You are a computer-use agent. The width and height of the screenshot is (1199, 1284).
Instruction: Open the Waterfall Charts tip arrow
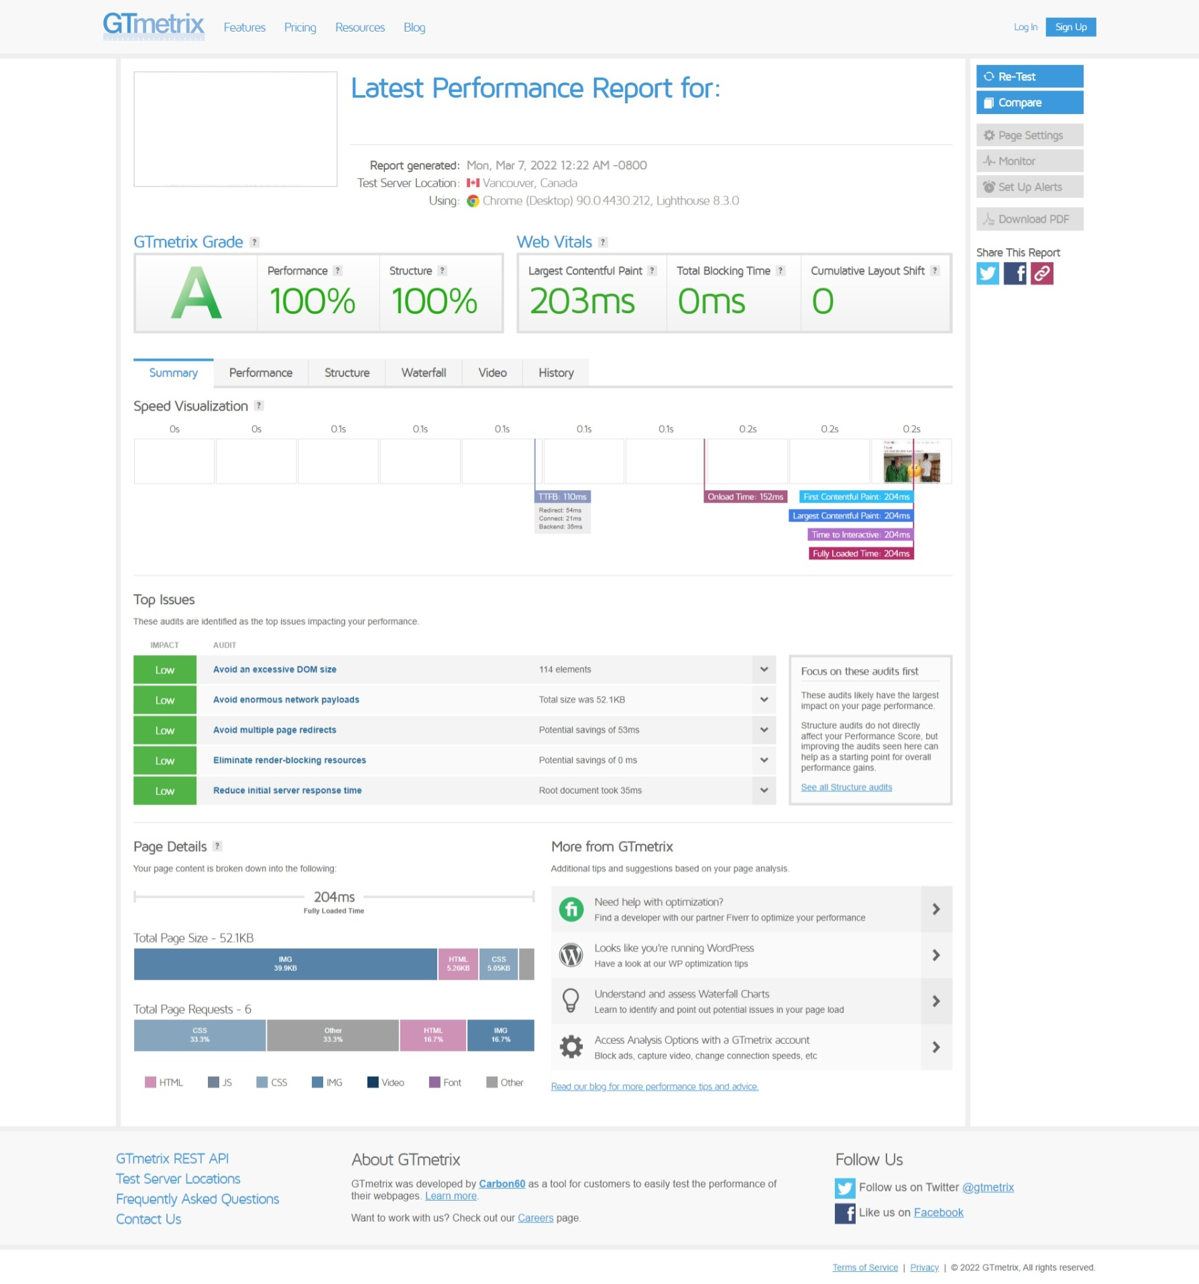click(936, 1001)
